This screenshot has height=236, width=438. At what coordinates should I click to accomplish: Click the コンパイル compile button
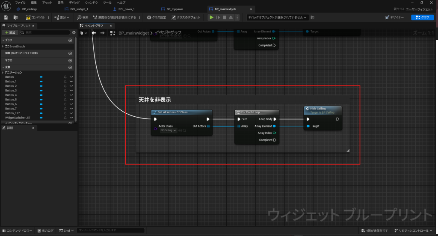[35, 18]
